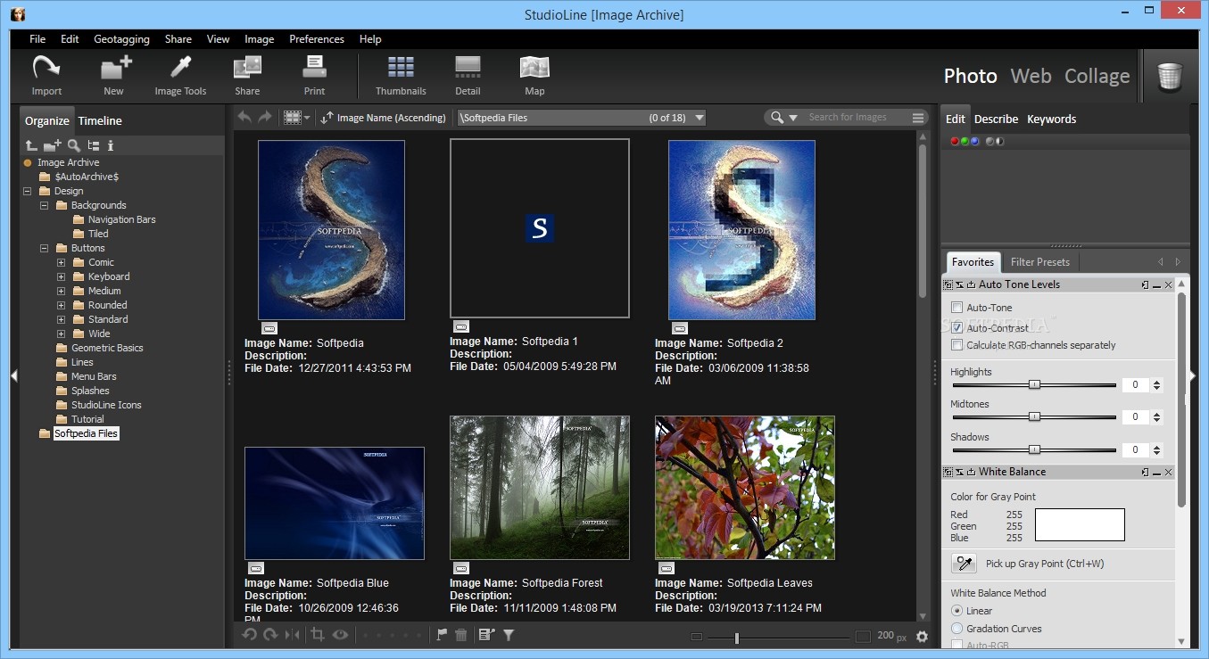Open the Image Tools eyedropper icon
The image size is (1209, 659).
click(x=181, y=68)
